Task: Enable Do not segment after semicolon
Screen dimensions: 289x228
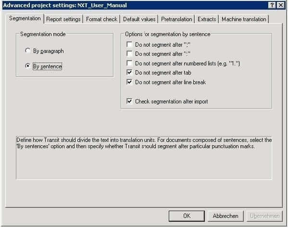Action: pos(129,44)
